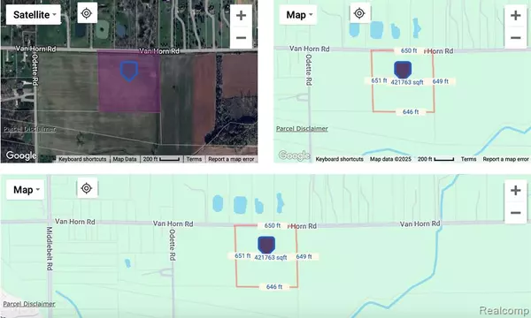
Task: Click Report a map error on satellite map
Action: pos(231,159)
